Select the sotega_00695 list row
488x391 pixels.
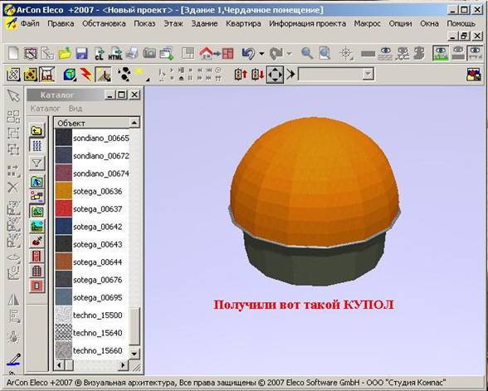92,297
